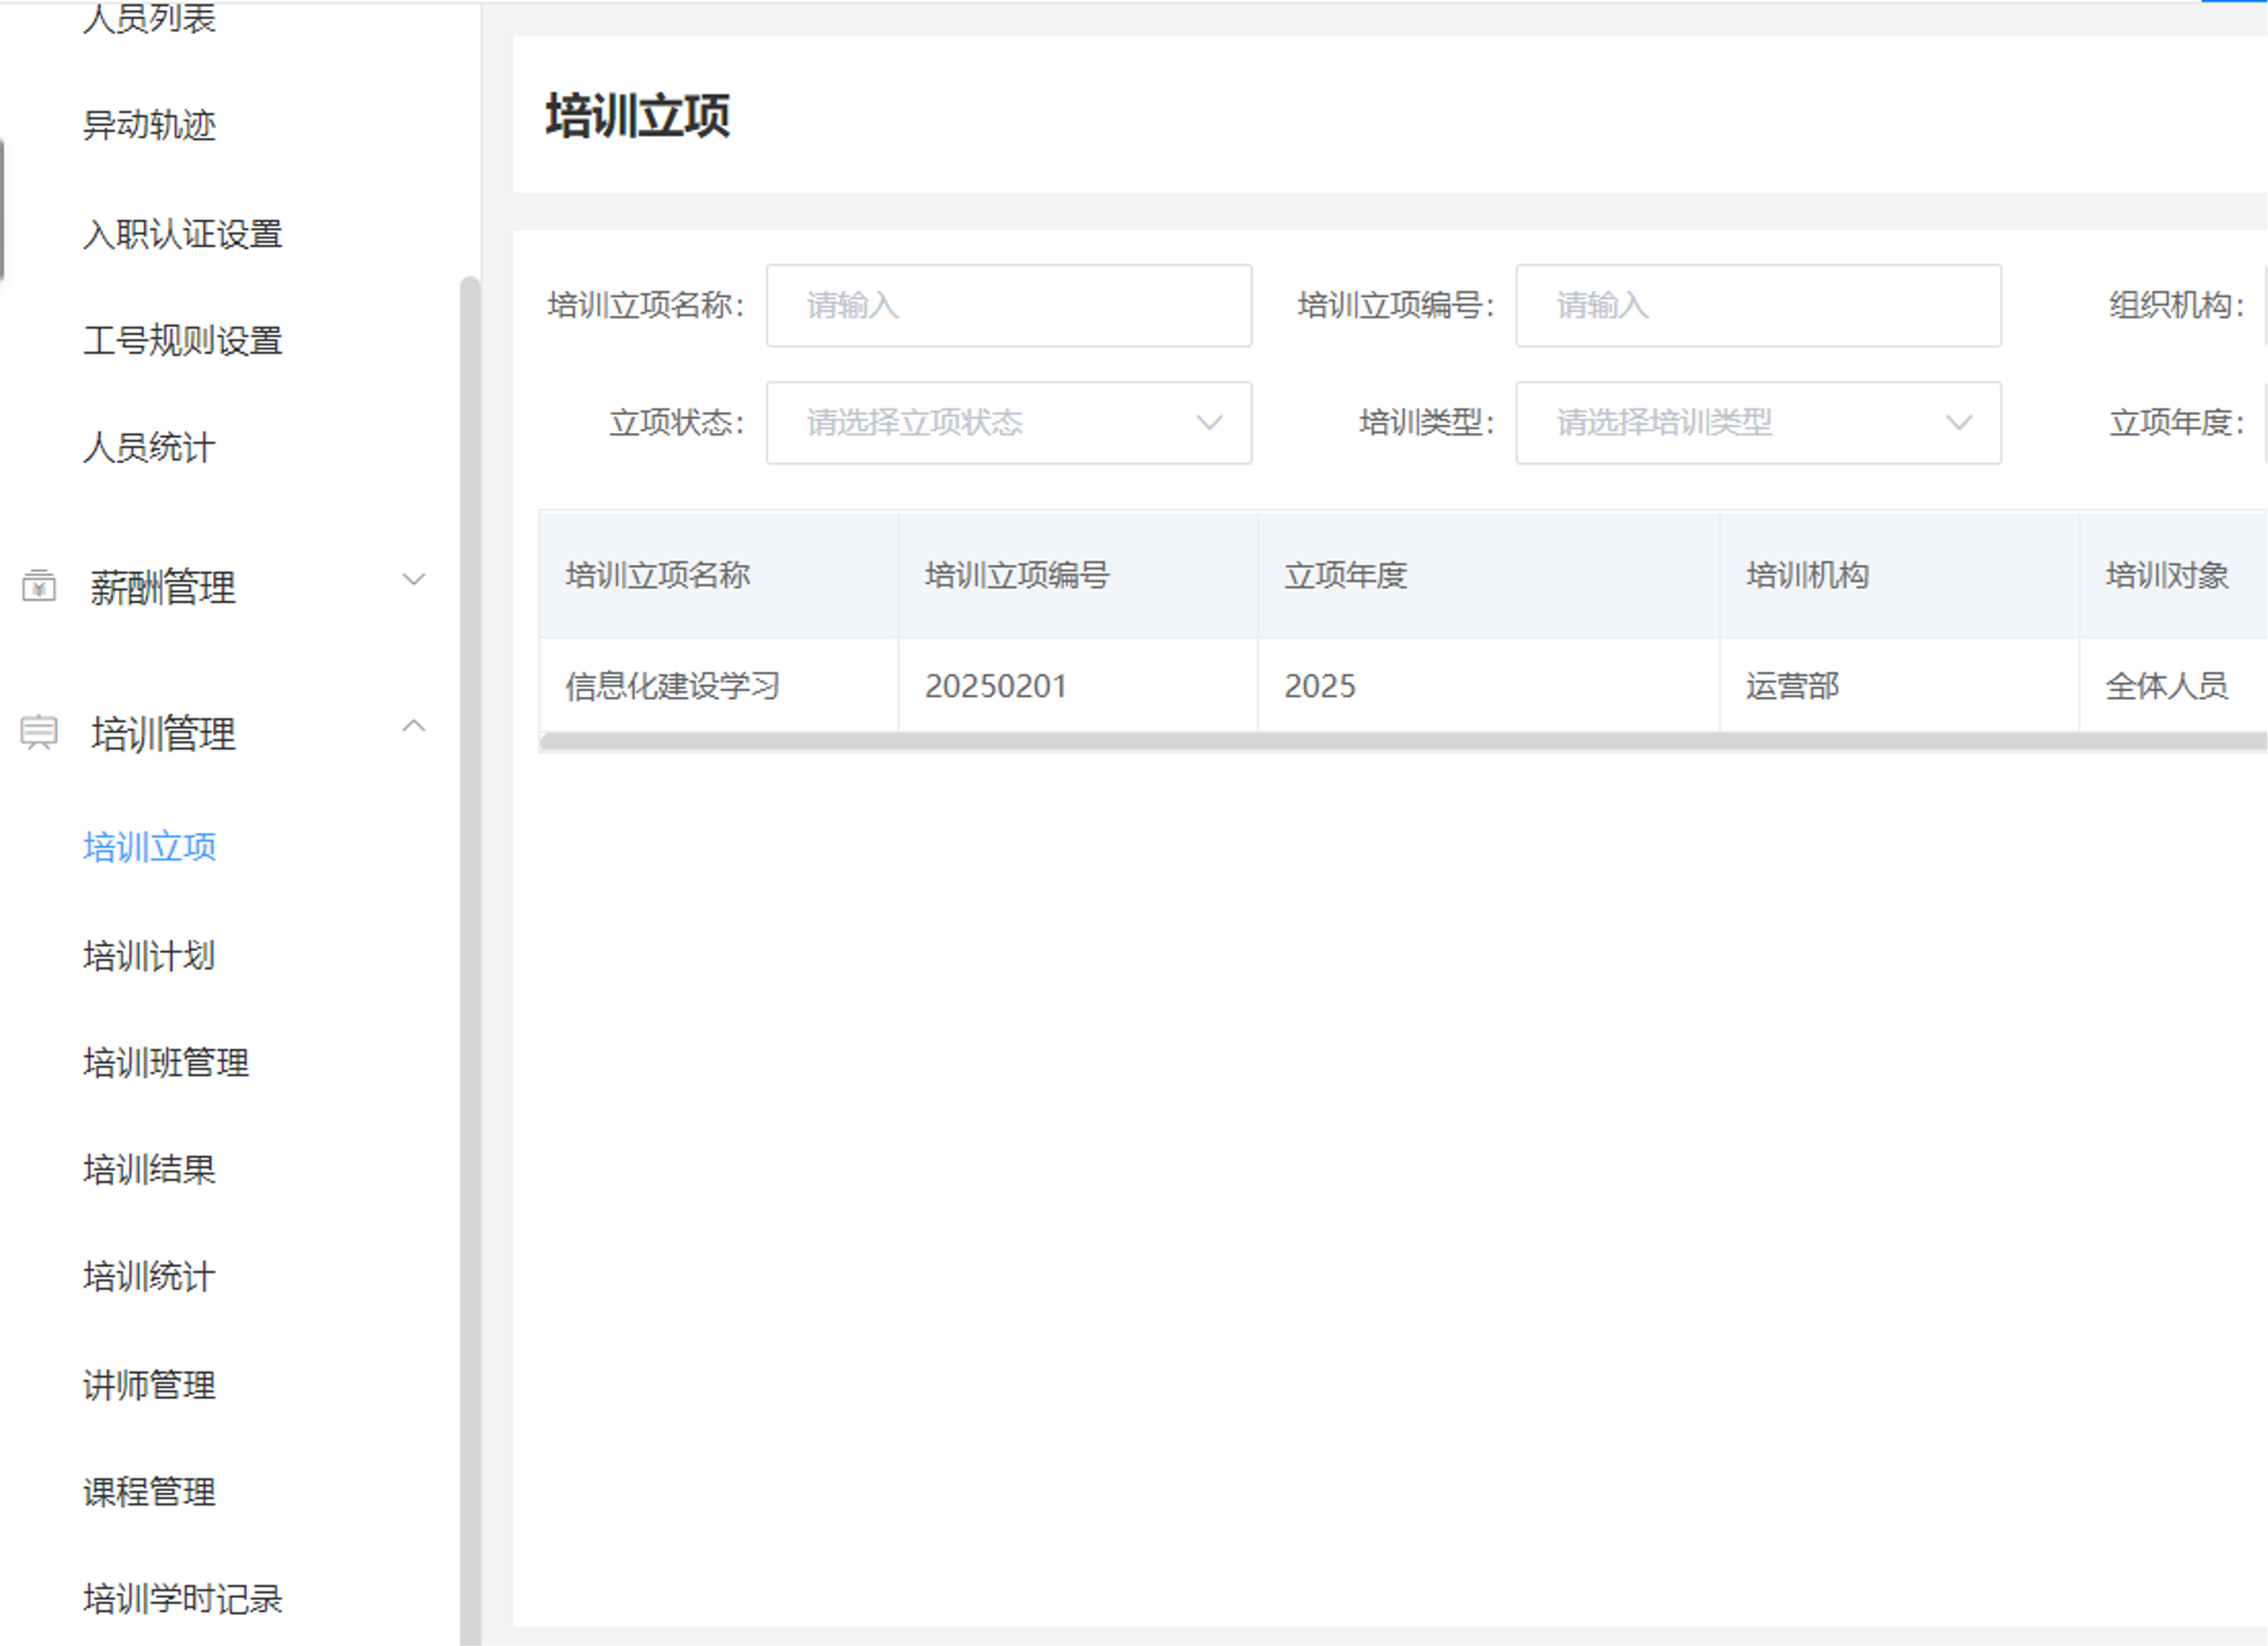
Task: Click the 培训对象 column header
Action: [x=2174, y=575]
